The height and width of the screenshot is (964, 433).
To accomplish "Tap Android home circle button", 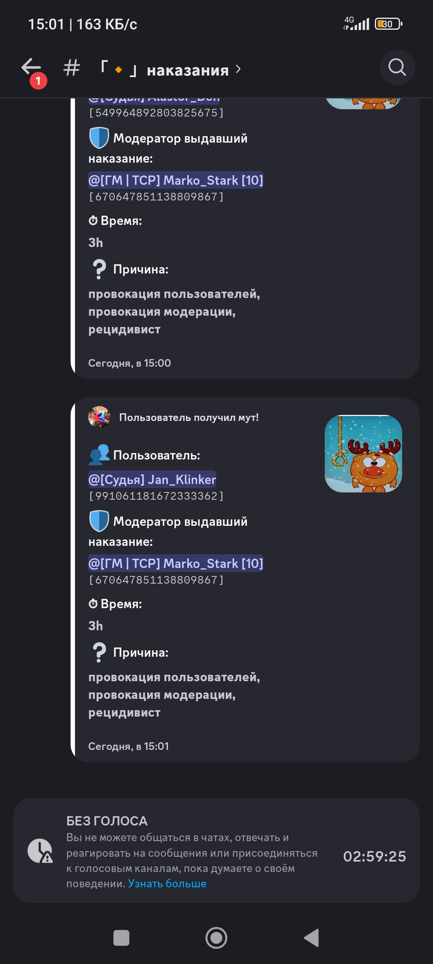I will click(216, 938).
